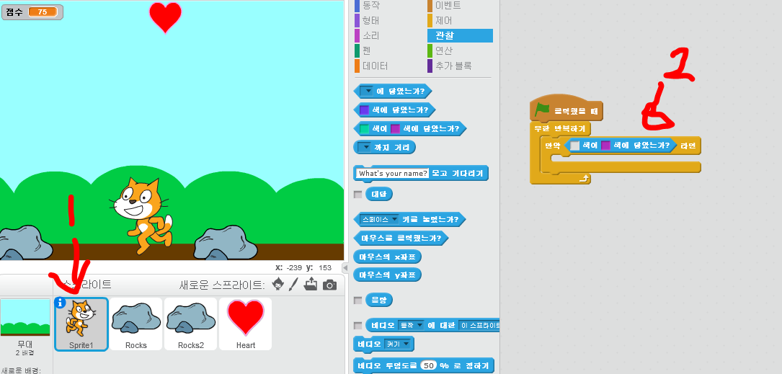The image size is (782, 374).
Task: Toggle the 대답 (answer) reporter checkbox
Action: pyautogui.click(x=357, y=195)
